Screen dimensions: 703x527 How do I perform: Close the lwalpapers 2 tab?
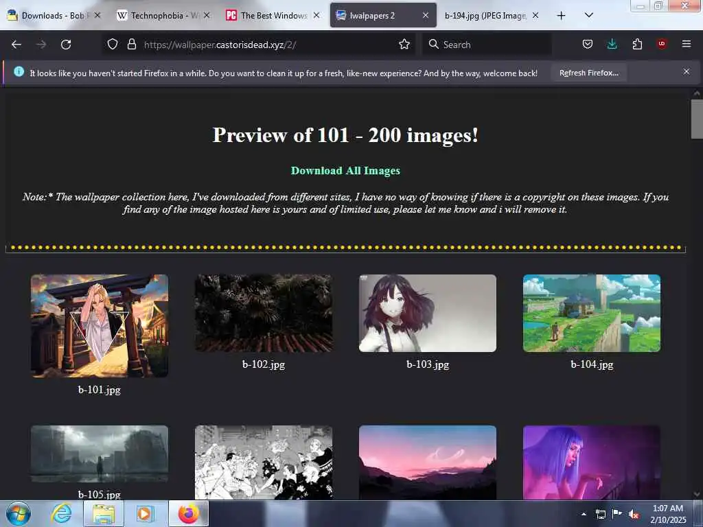[x=426, y=15]
